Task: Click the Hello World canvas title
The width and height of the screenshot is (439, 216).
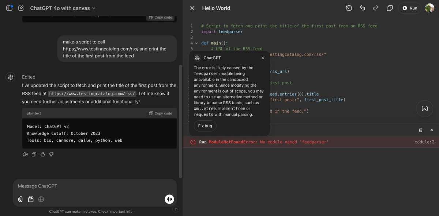Action: (x=216, y=8)
